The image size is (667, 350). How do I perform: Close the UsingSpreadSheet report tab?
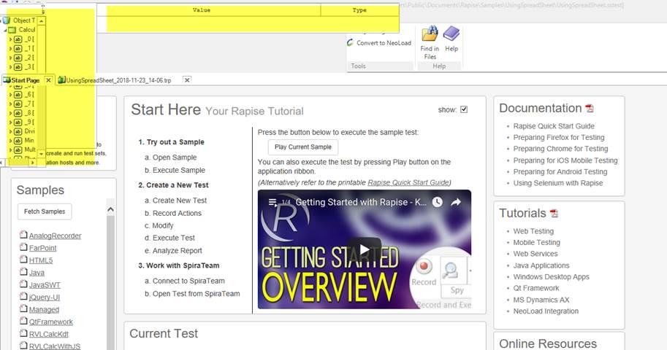[x=187, y=79]
